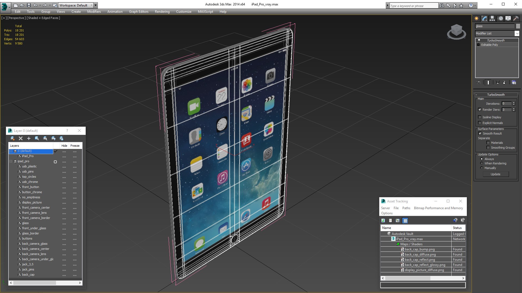Viewport: 522px width, 293px height.
Task: Collapse the ipad_pro layer tree
Action: coord(11,161)
